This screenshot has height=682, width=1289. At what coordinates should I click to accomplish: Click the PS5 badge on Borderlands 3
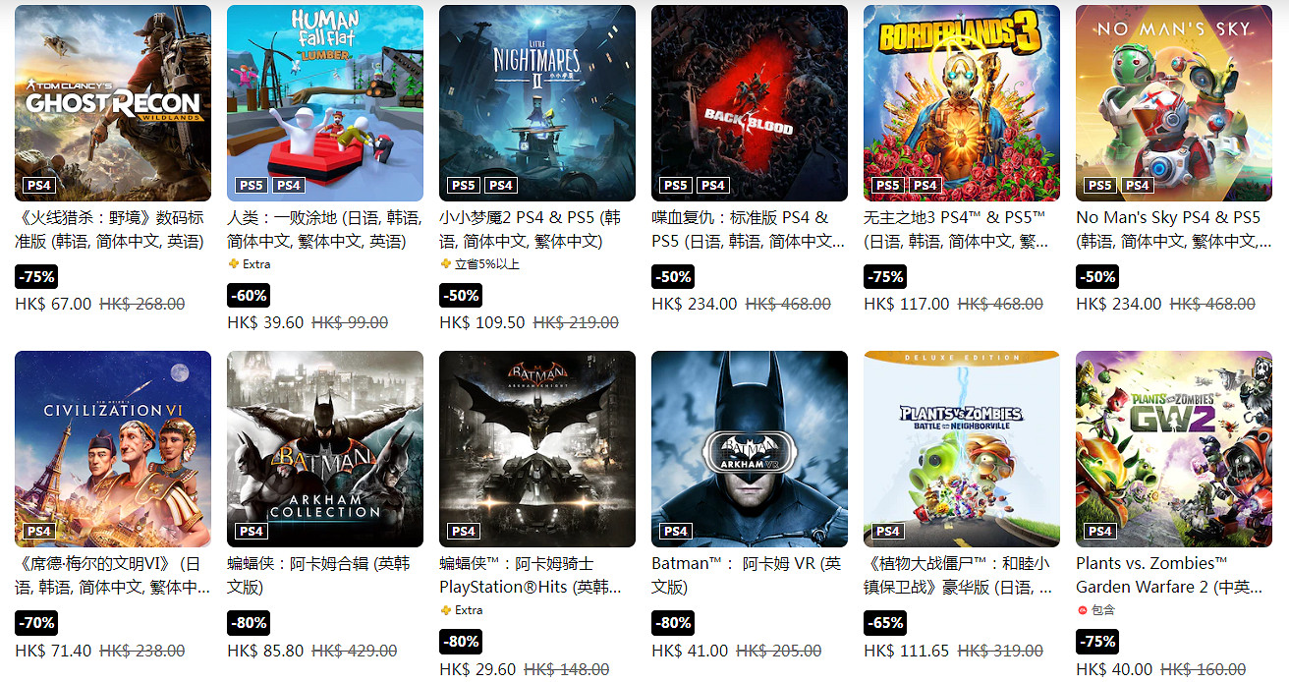click(x=888, y=185)
